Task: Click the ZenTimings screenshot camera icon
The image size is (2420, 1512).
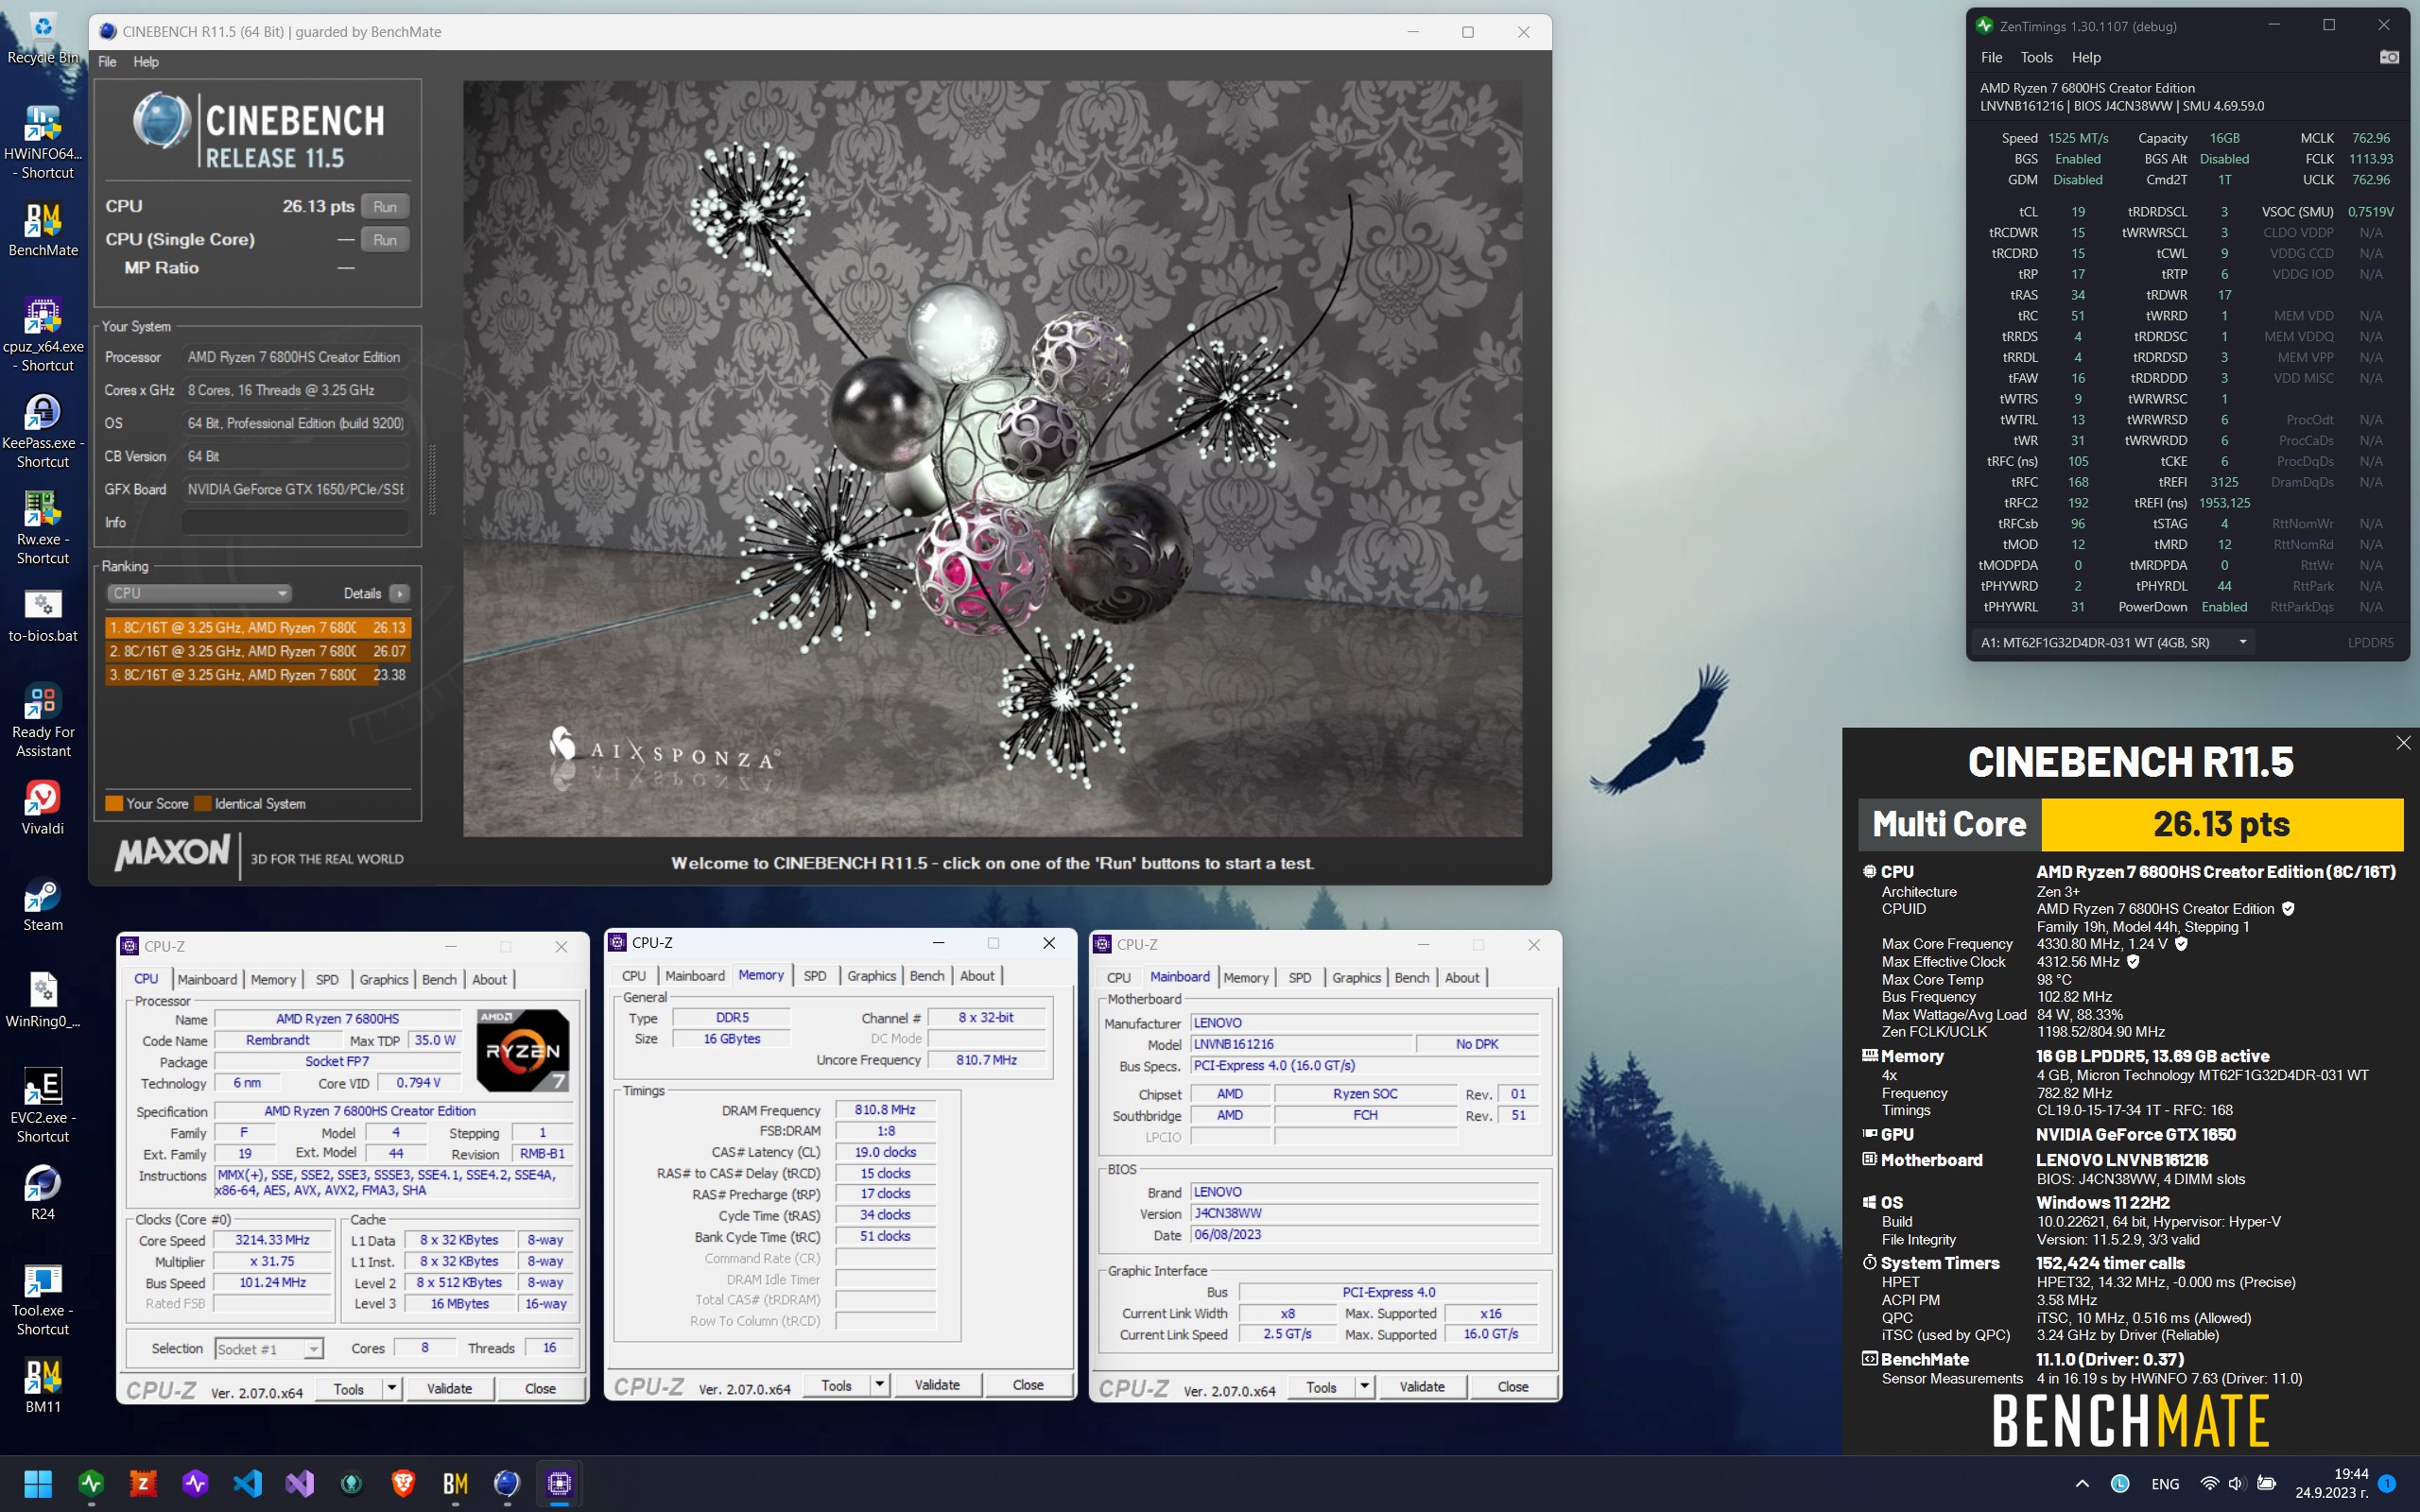Action: click(2389, 57)
